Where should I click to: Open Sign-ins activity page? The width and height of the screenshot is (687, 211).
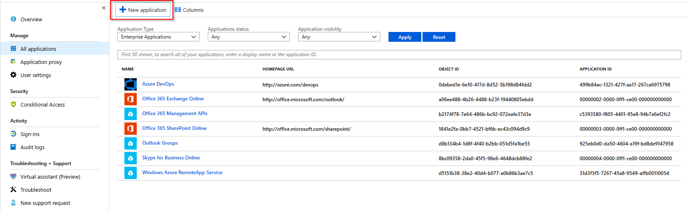pos(30,134)
